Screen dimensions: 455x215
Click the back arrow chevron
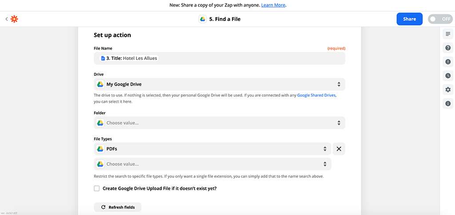(x=7, y=19)
